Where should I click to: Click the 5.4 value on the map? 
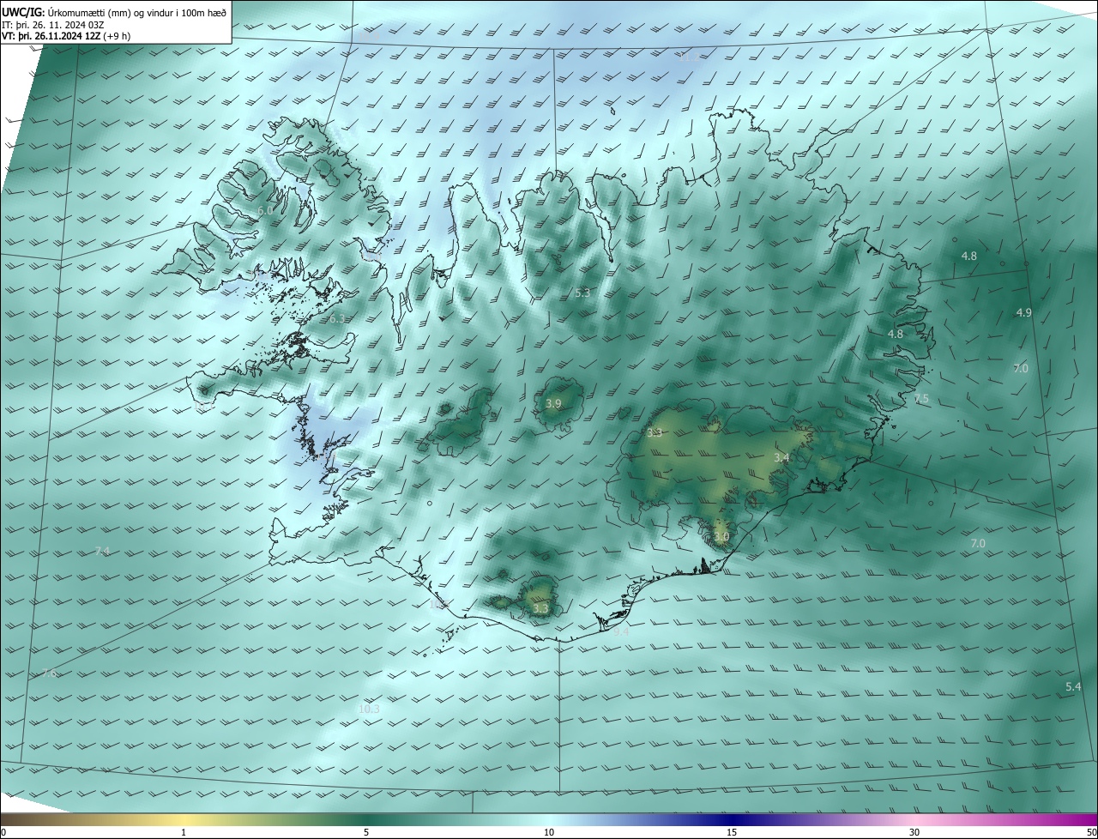point(1073,687)
